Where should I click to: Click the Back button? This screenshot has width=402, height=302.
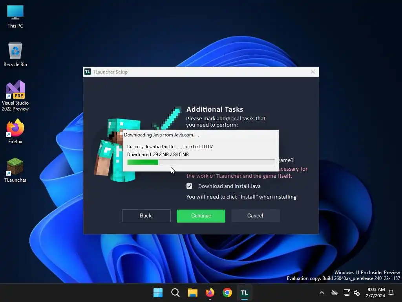click(146, 216)
